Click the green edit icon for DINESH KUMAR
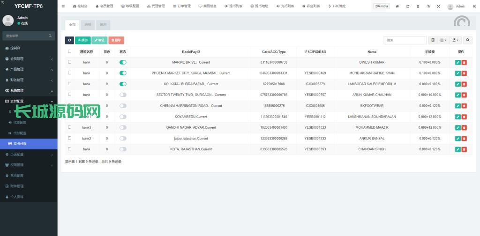The height and width of the screenshot is (236, 480). (457, 62)
